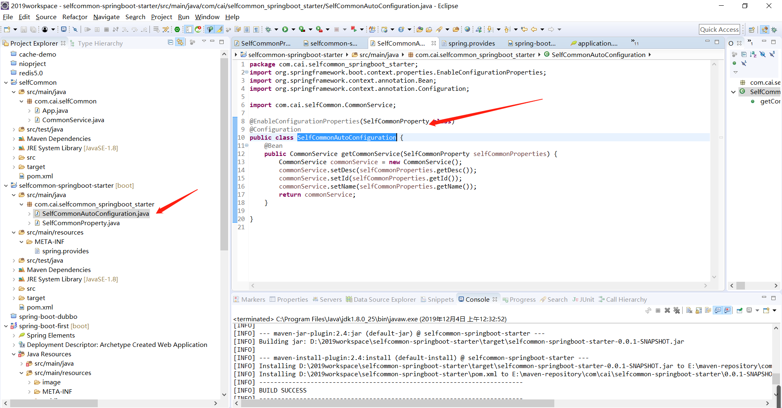Toggle Scroll Lock in the Console
782x408 pixels.
tap(699, 310)
